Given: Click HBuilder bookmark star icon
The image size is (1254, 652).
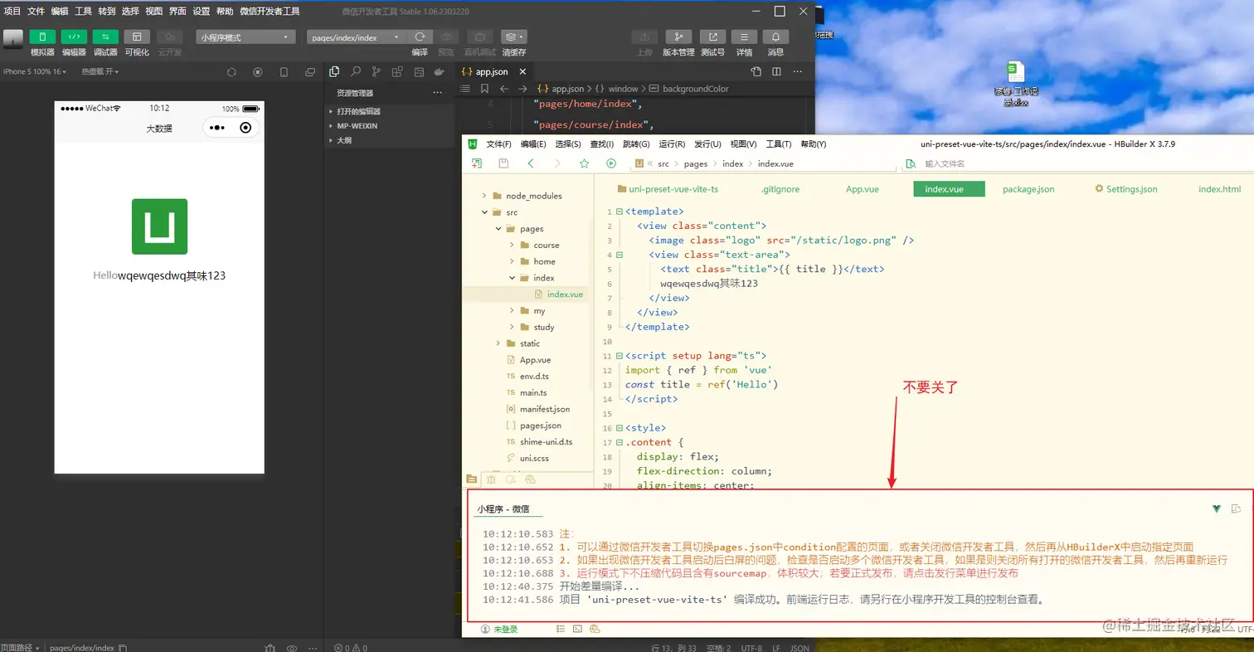Looking at the screenshot, I should (x=584, y=163).
